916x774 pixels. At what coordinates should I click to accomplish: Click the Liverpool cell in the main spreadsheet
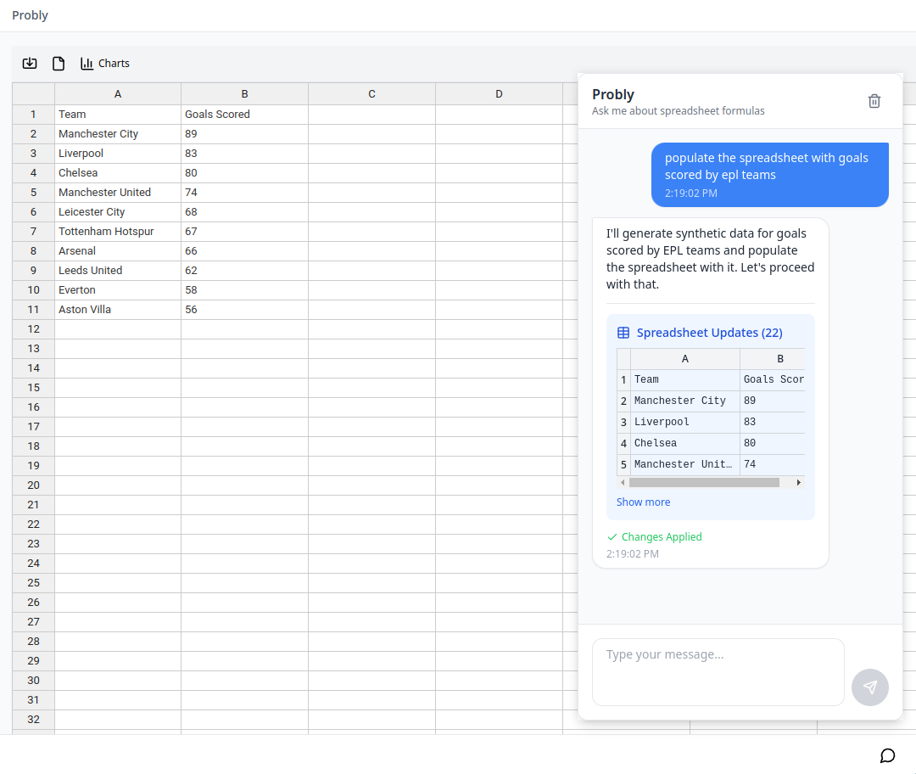point(118,154)
